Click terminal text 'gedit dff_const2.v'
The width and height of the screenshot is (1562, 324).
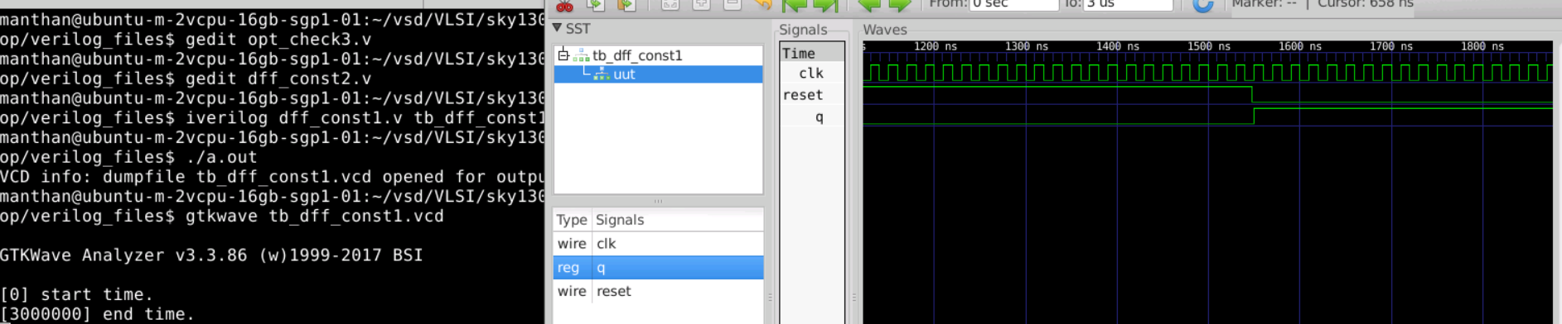(x=278, y=79)
